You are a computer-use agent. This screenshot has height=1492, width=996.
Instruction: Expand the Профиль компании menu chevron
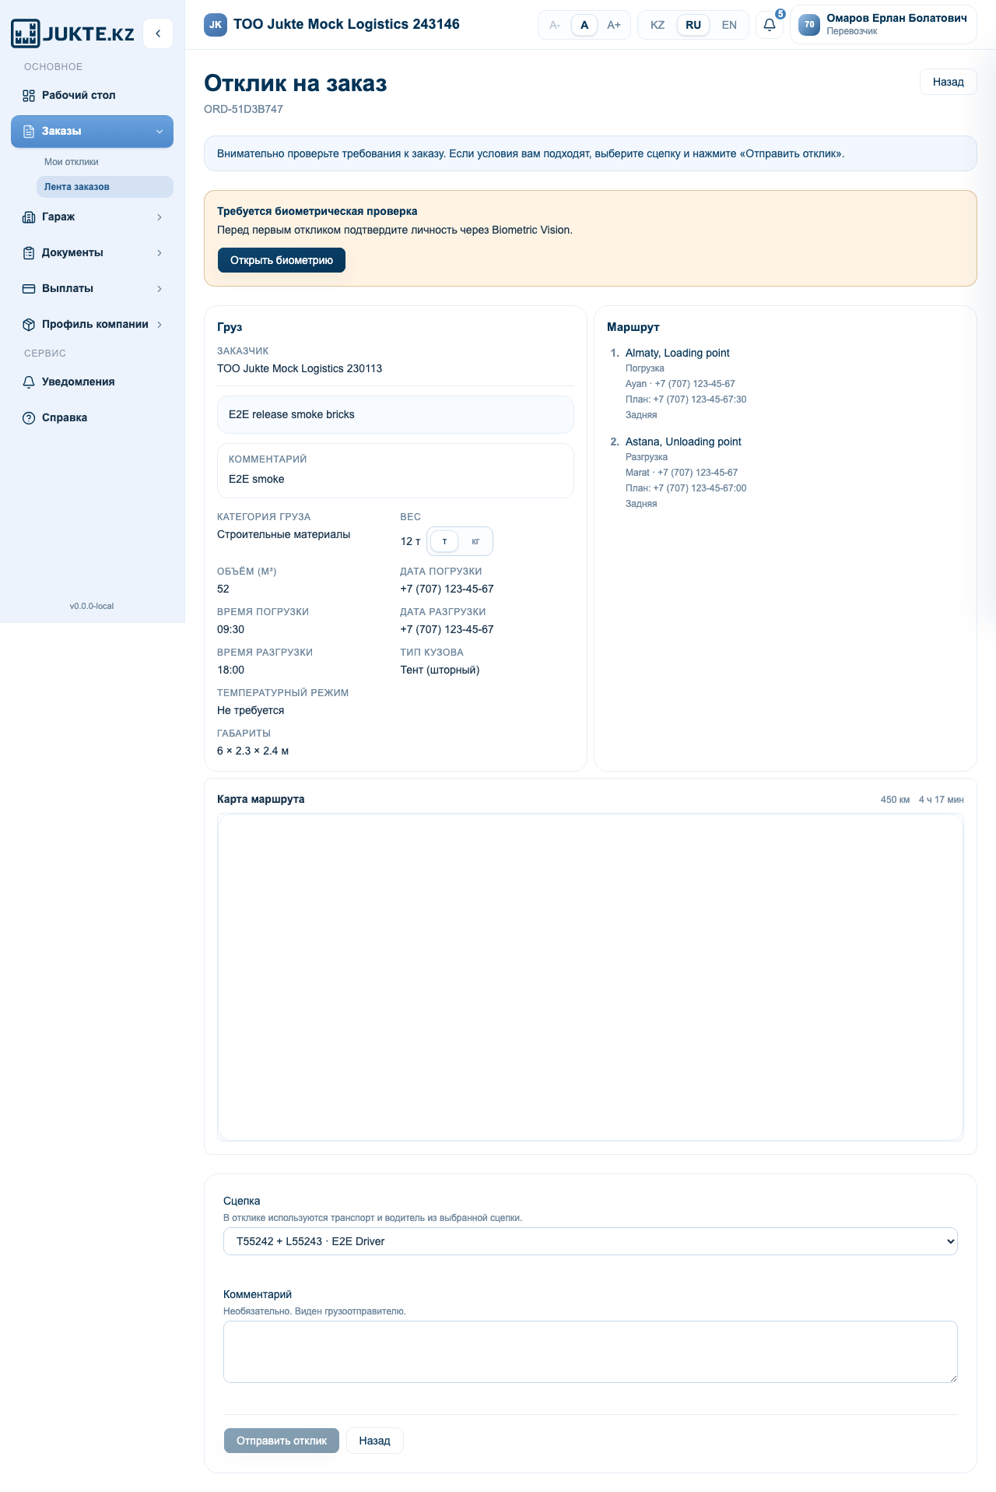(160, 325)
